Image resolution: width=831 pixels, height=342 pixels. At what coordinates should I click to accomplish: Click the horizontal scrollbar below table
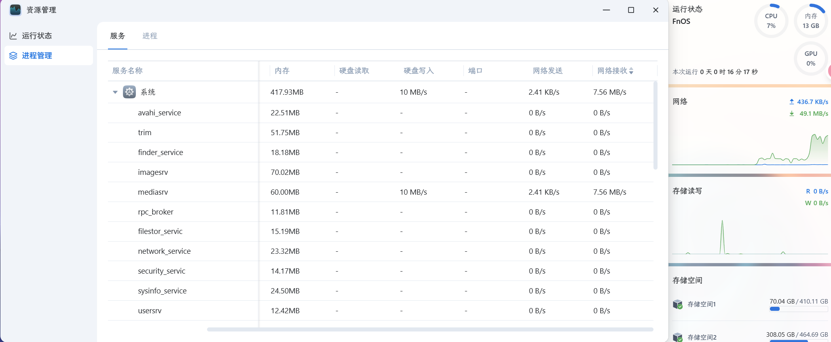pos(430,329)
